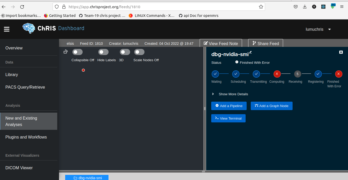The image size is (348, 180).
Task: Open the View Feed Note tab
Action: pyautogui.click(x=221, y=44)
